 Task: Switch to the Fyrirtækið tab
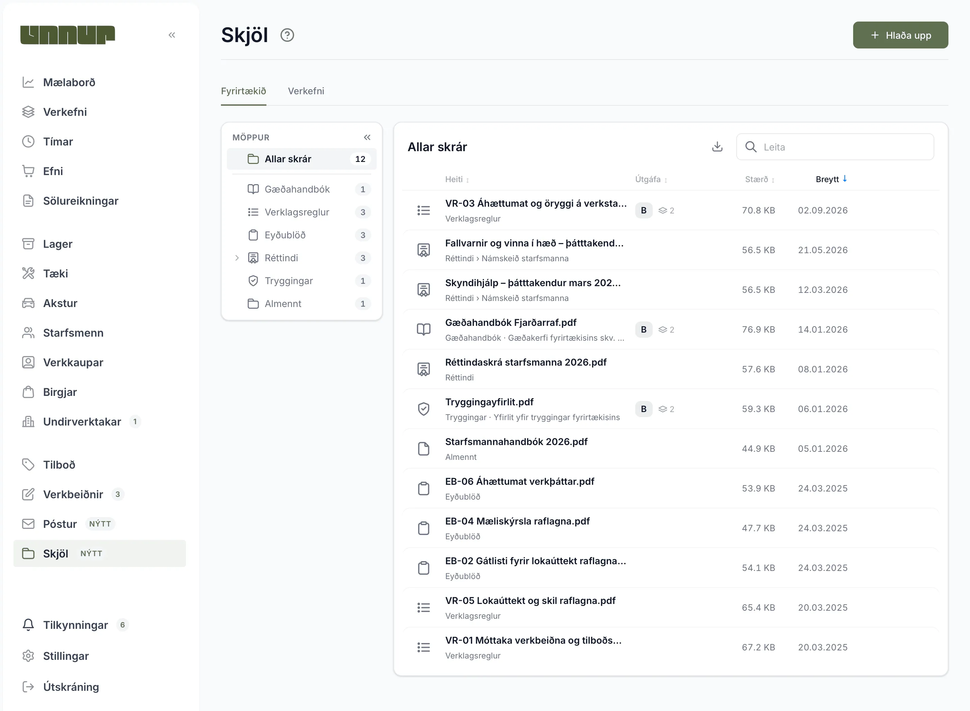pyautogui.click(x=244, y=91)
